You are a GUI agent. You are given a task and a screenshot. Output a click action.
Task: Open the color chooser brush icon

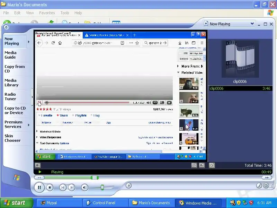point(259,185)
